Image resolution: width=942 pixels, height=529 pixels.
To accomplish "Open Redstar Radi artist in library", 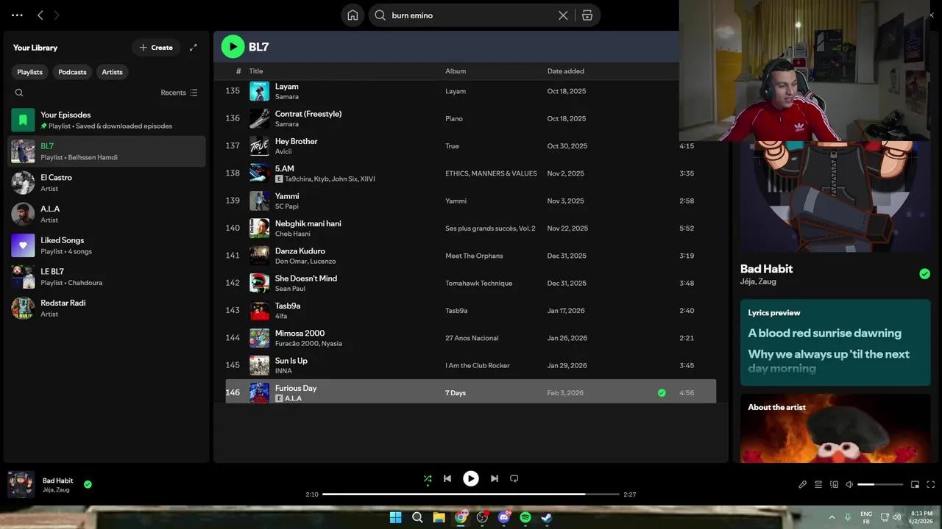I will coord(107,308).
